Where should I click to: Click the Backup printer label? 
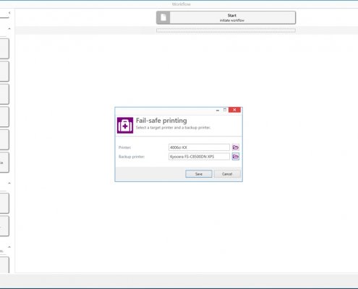pyautogui.click(x=132, y=157)
